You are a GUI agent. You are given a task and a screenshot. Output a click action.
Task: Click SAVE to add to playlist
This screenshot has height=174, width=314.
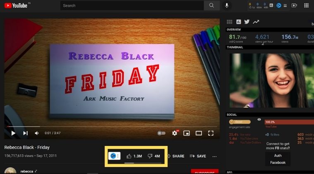(x=198, y=156)
